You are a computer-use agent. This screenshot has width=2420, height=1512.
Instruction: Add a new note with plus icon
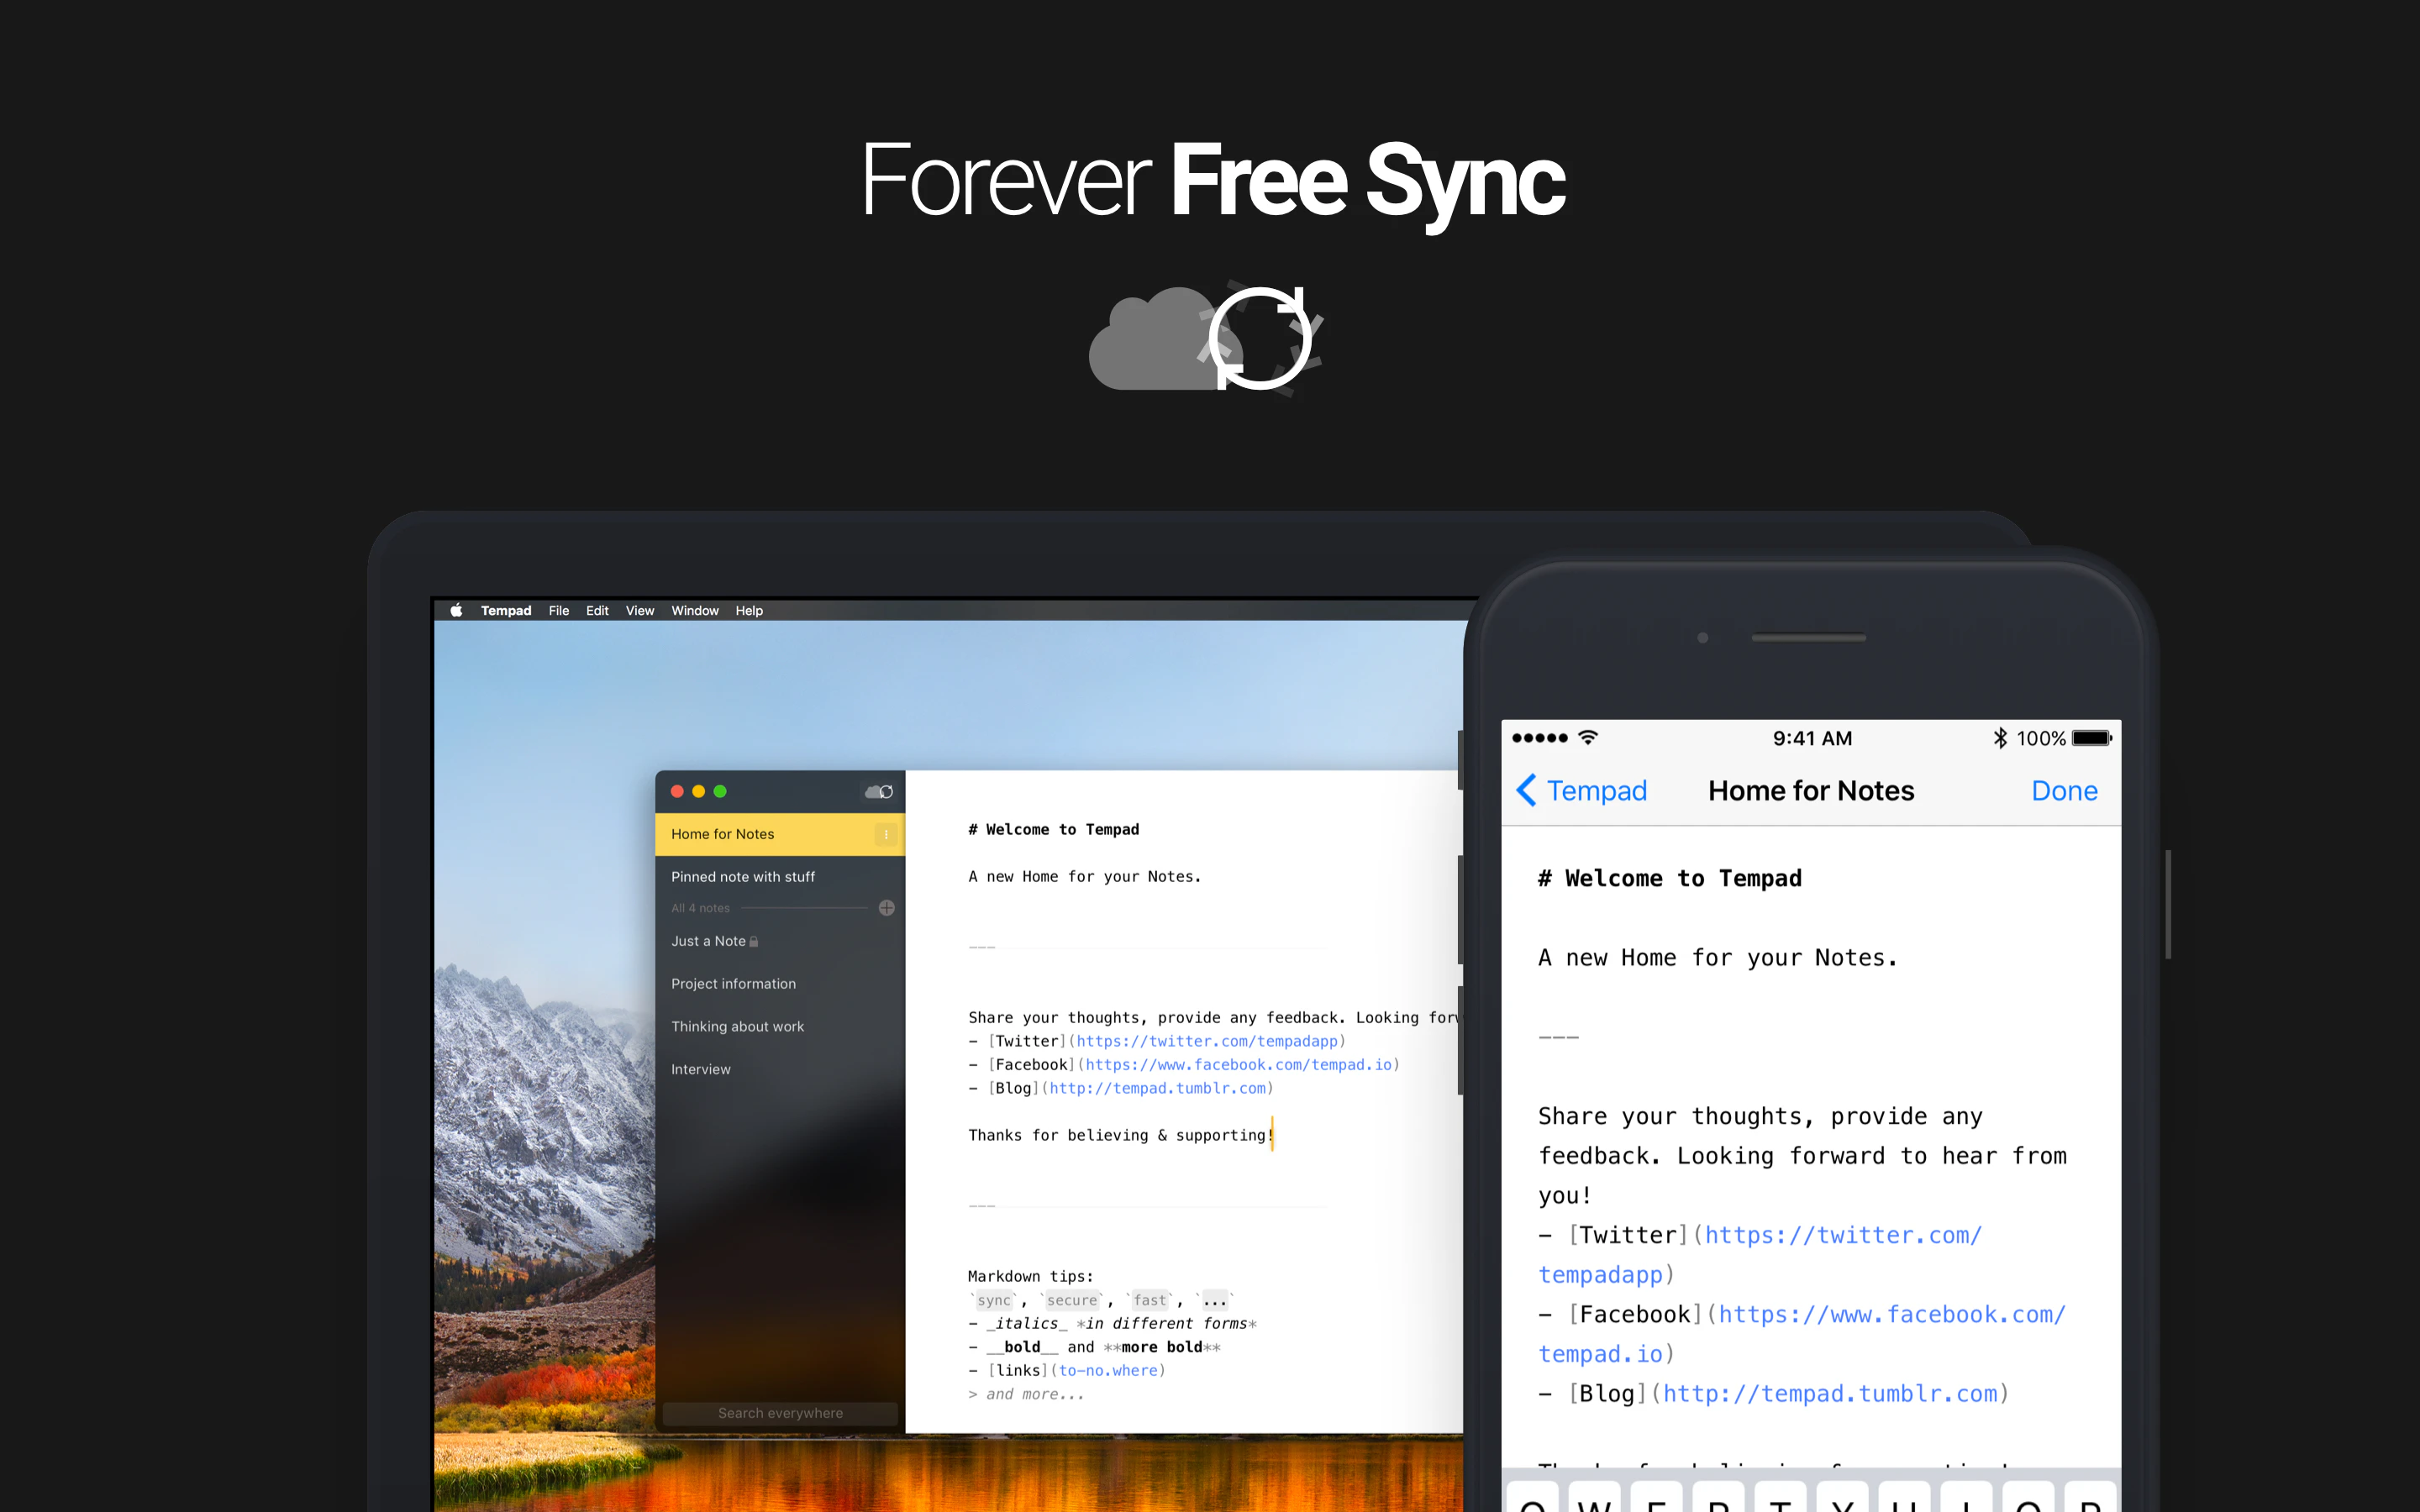pyautogui.click(x=886, y=908)
